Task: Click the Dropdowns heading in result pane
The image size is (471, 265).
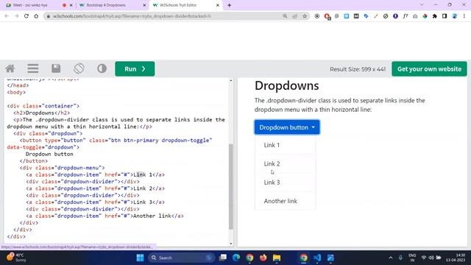Action: (x=286, y=85)
